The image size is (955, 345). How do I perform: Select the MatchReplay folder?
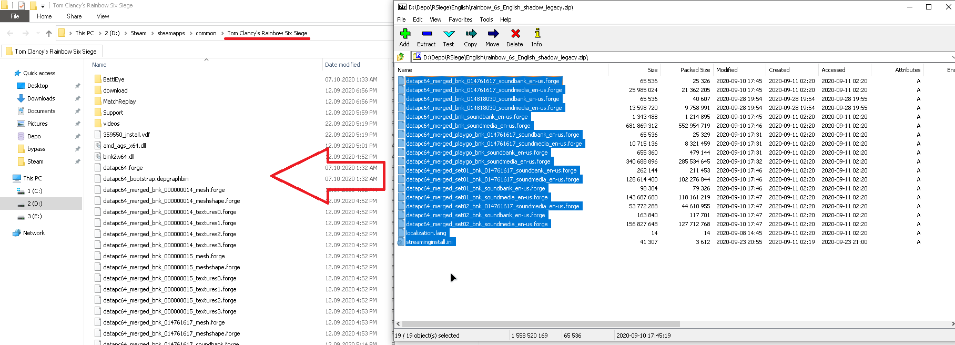pos(119,102)
